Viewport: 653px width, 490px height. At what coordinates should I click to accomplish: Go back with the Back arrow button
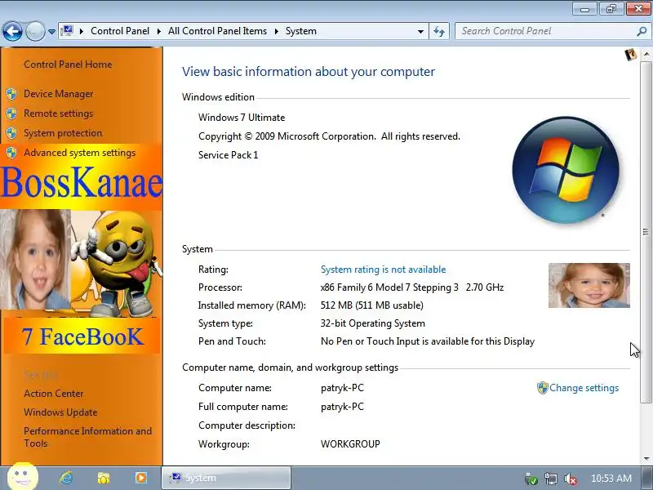pyautogui.click(x=12, y=31)
